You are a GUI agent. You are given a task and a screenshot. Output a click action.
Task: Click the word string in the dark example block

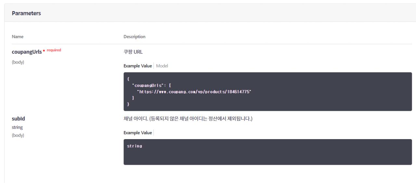(x=135, y=146)
